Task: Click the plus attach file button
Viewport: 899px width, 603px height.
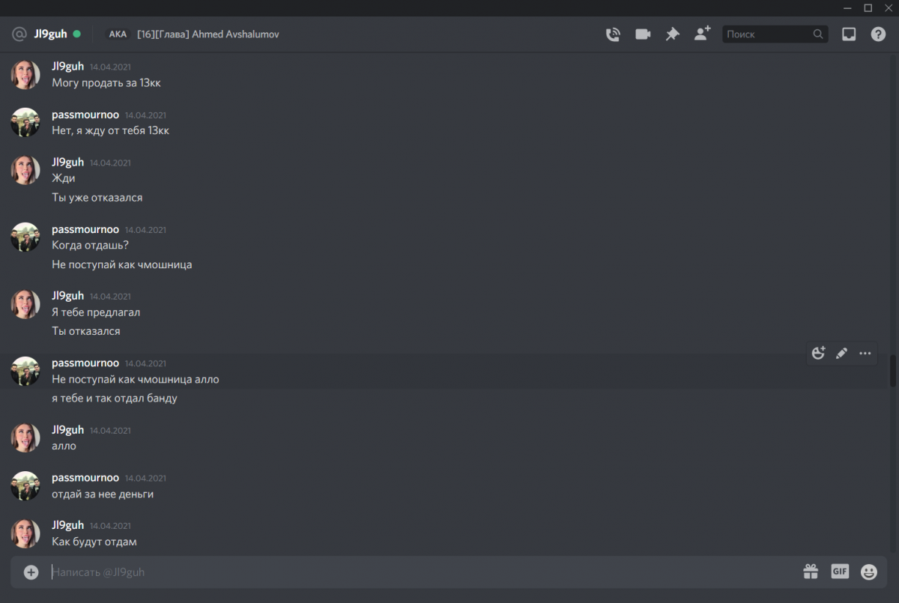Action: (x=31, y=572)
